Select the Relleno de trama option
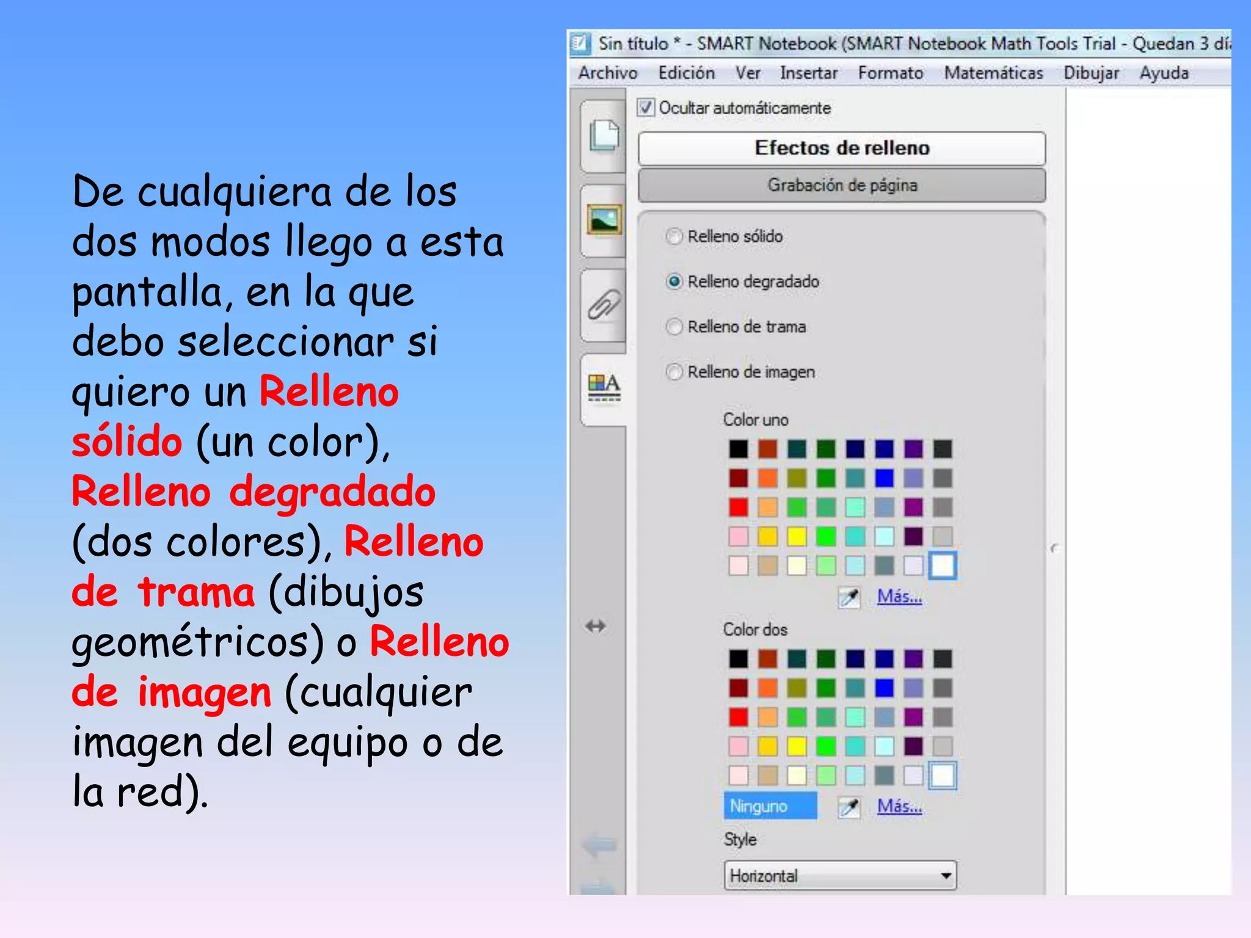1251x938 pixels. [x=674, y=327]
